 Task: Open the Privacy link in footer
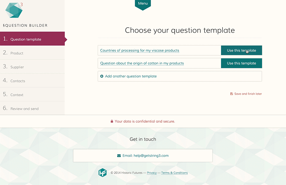pyautogui.click(x=152, y=173)
